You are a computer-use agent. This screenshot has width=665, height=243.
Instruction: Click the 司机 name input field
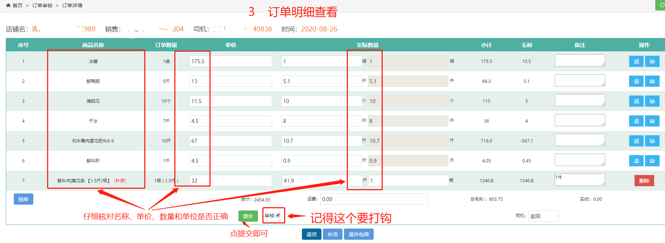543,216
